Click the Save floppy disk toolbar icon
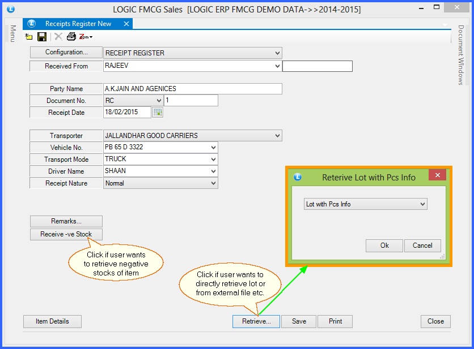The width and height of the screenshot is (474, 349). 42,37
